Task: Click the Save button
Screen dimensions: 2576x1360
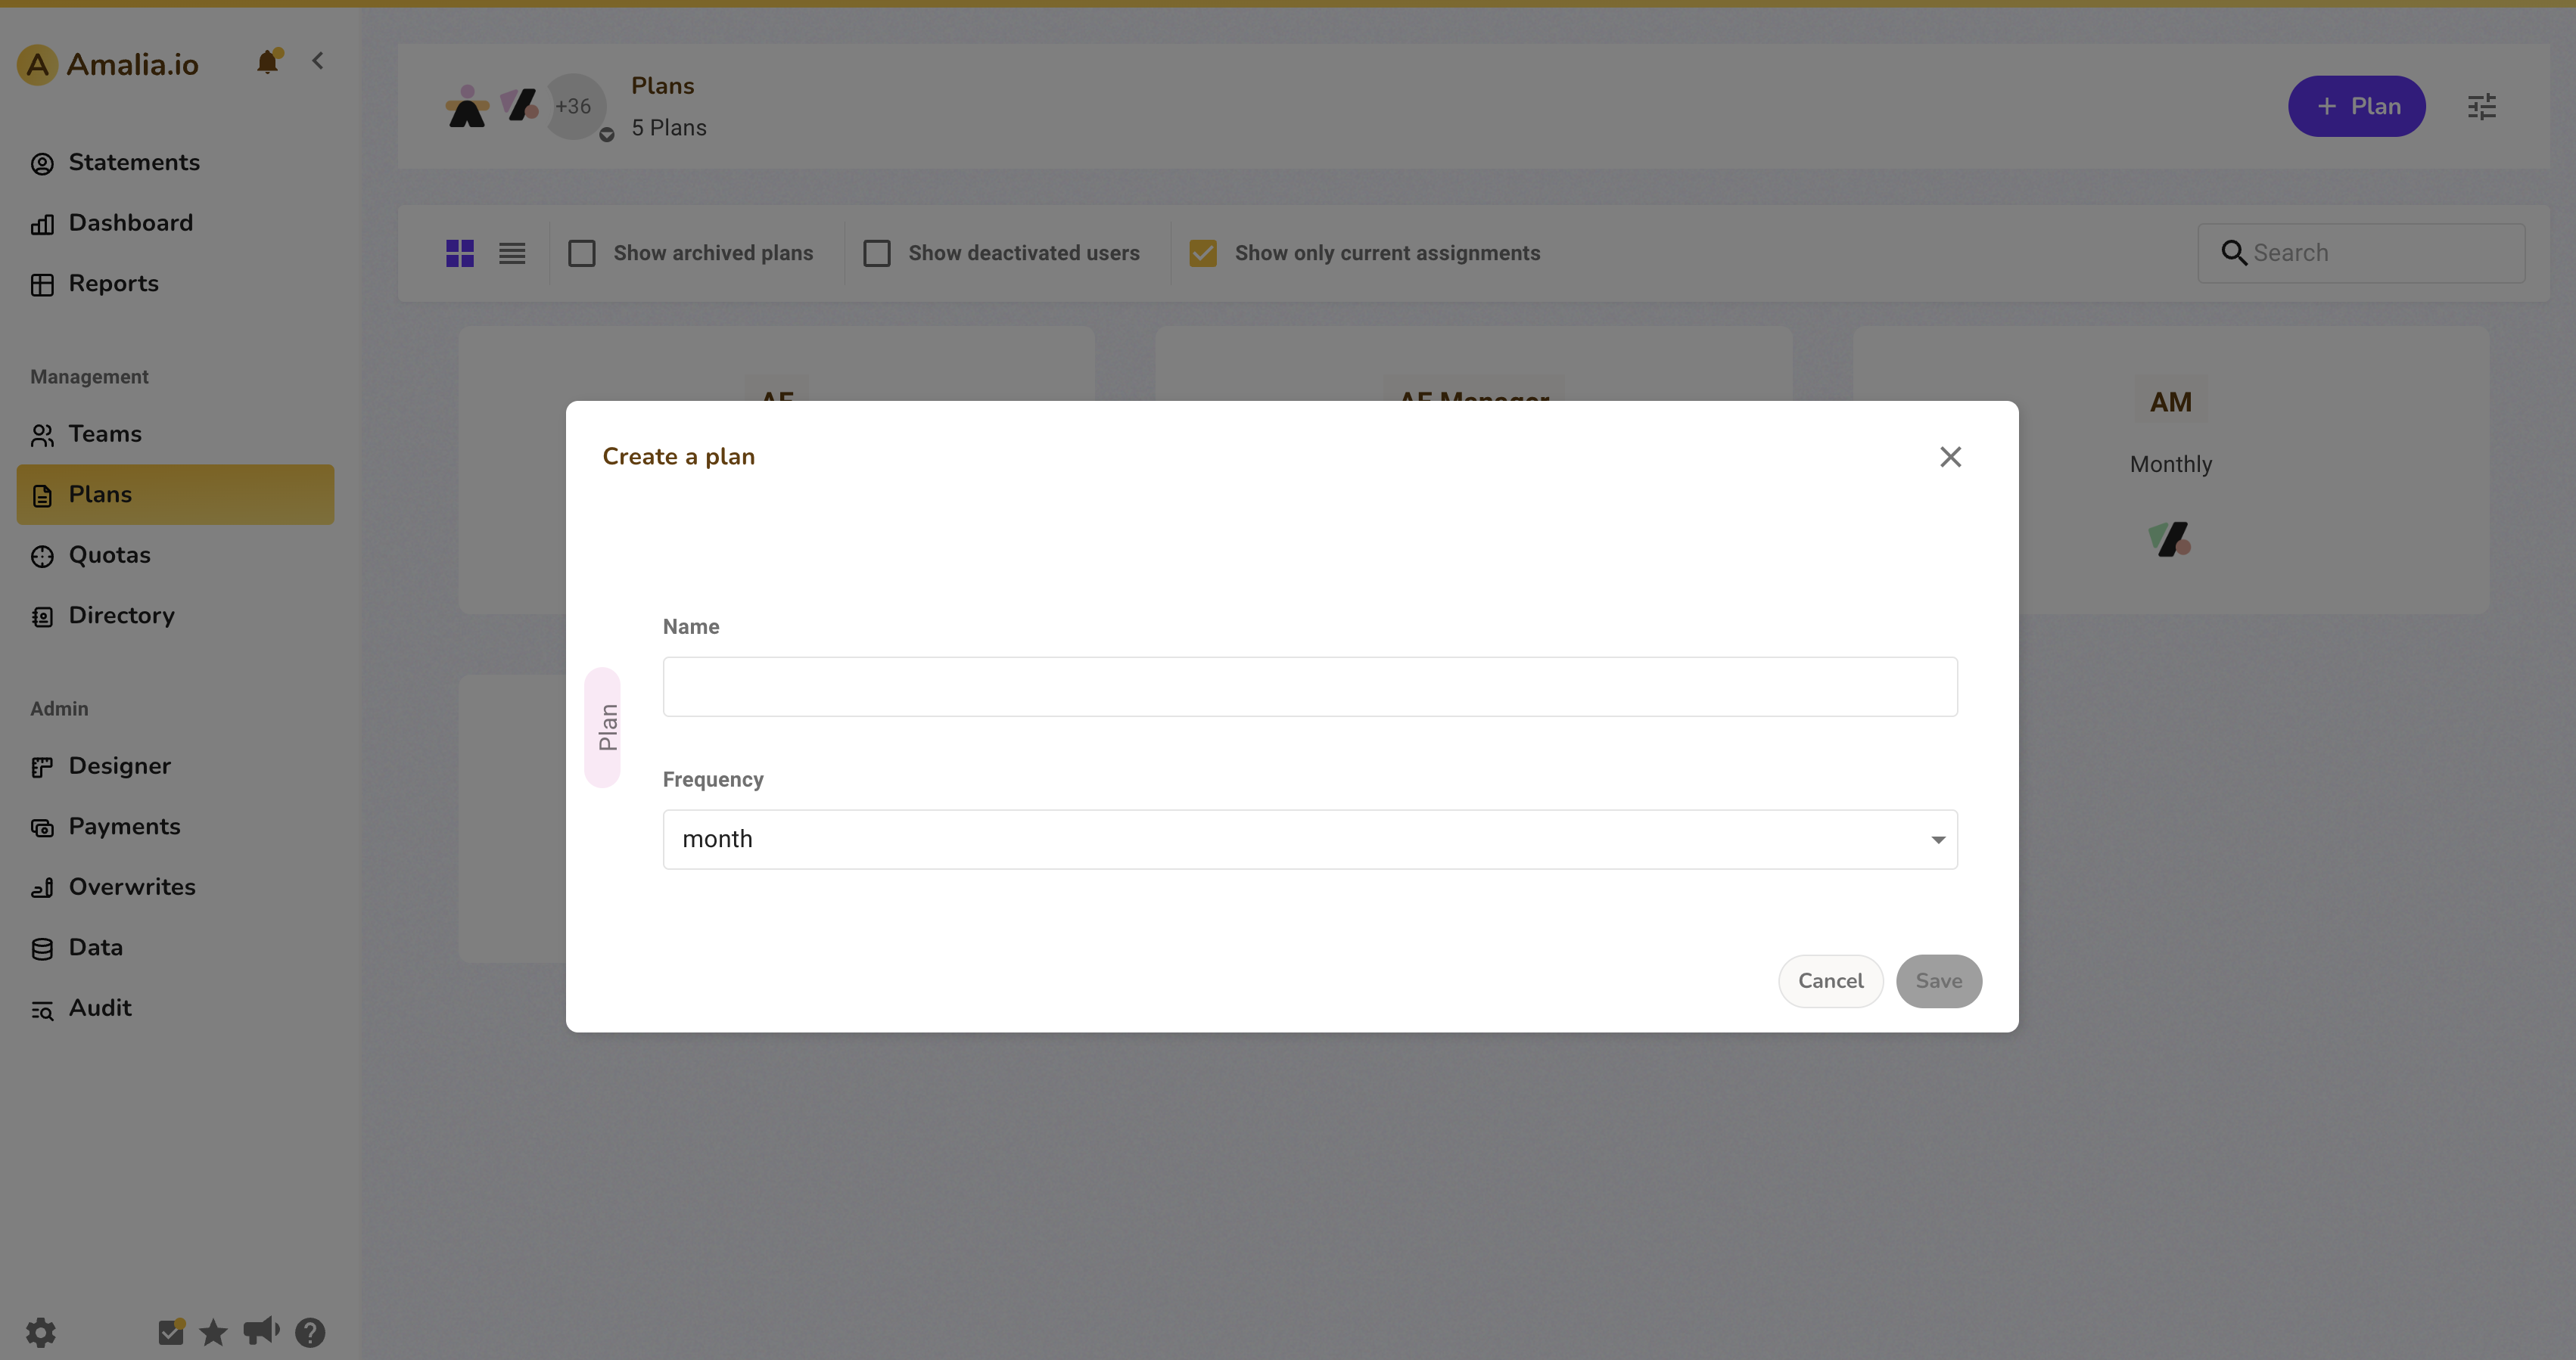Action: tap(1938, 981)
